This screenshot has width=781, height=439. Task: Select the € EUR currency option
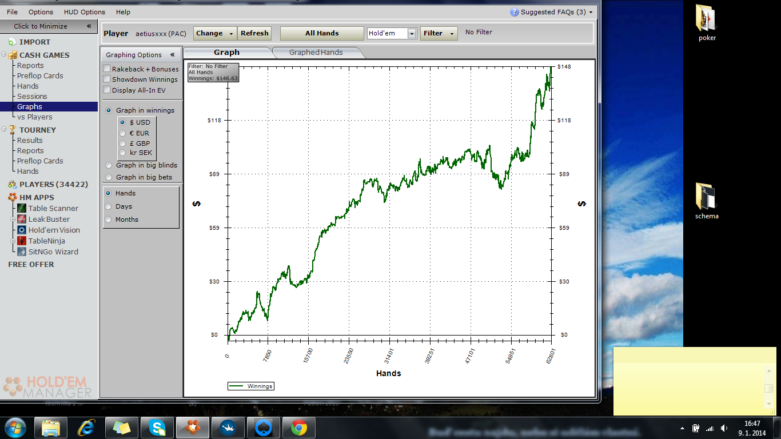point(122,133)
